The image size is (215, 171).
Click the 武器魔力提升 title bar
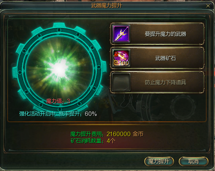click(107, 6)
